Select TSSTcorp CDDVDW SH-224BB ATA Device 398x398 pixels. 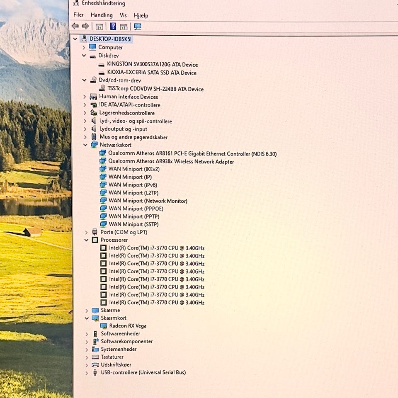pyautogui.click(x=155, y=89)
